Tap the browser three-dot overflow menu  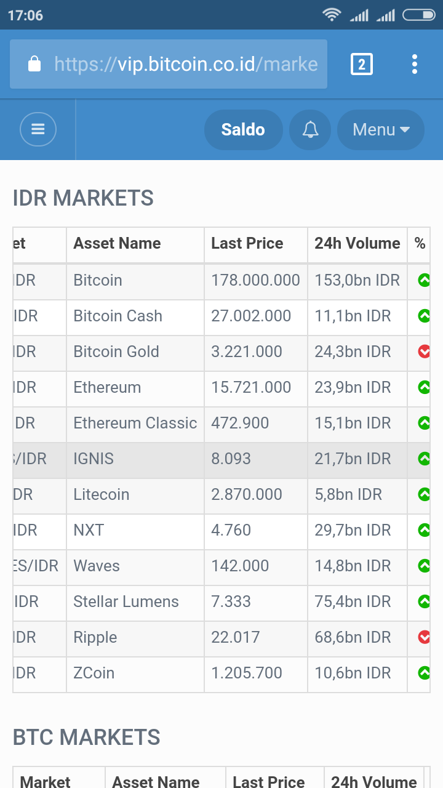pos(415,64)
